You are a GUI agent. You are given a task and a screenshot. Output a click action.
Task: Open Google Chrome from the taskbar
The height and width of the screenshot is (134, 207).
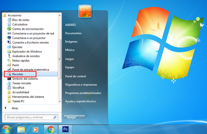coord(51,129)
